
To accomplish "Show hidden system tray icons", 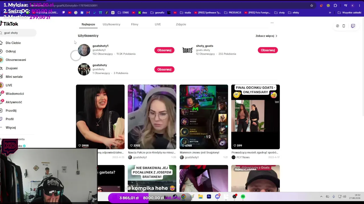I will coord(321,197).
